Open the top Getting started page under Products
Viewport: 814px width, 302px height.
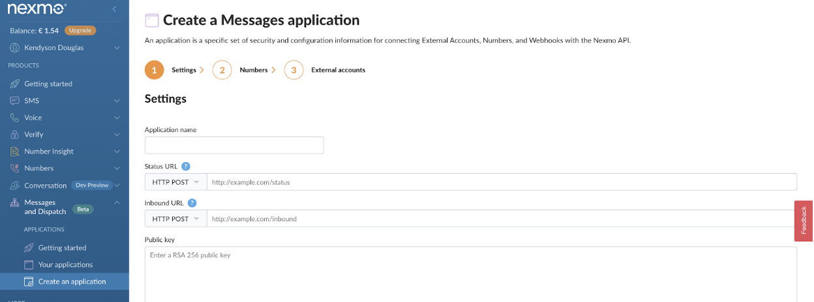[x=48, y=84]
